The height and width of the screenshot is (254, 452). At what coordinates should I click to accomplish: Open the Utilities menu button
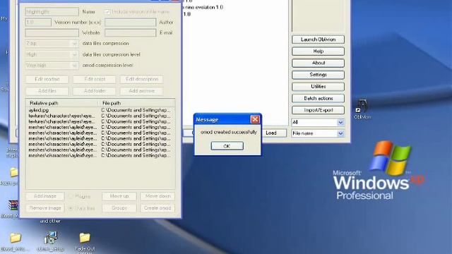pos(318,87)
